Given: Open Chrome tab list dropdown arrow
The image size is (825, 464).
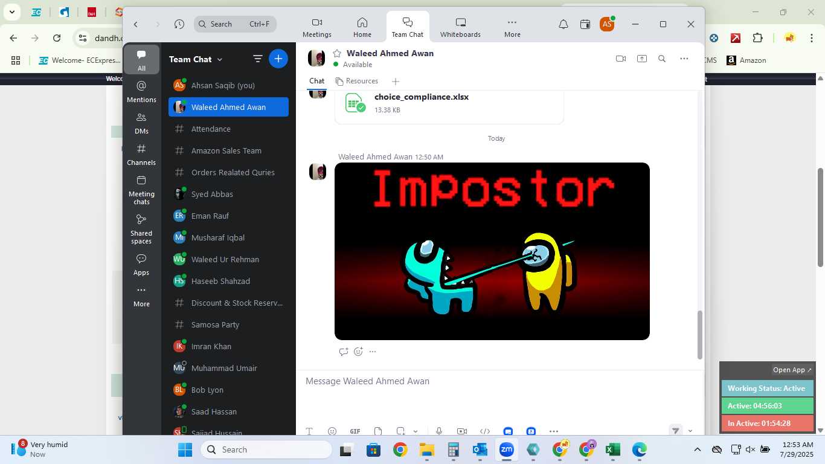Looking at the screenshot, I should pos(11,11).
